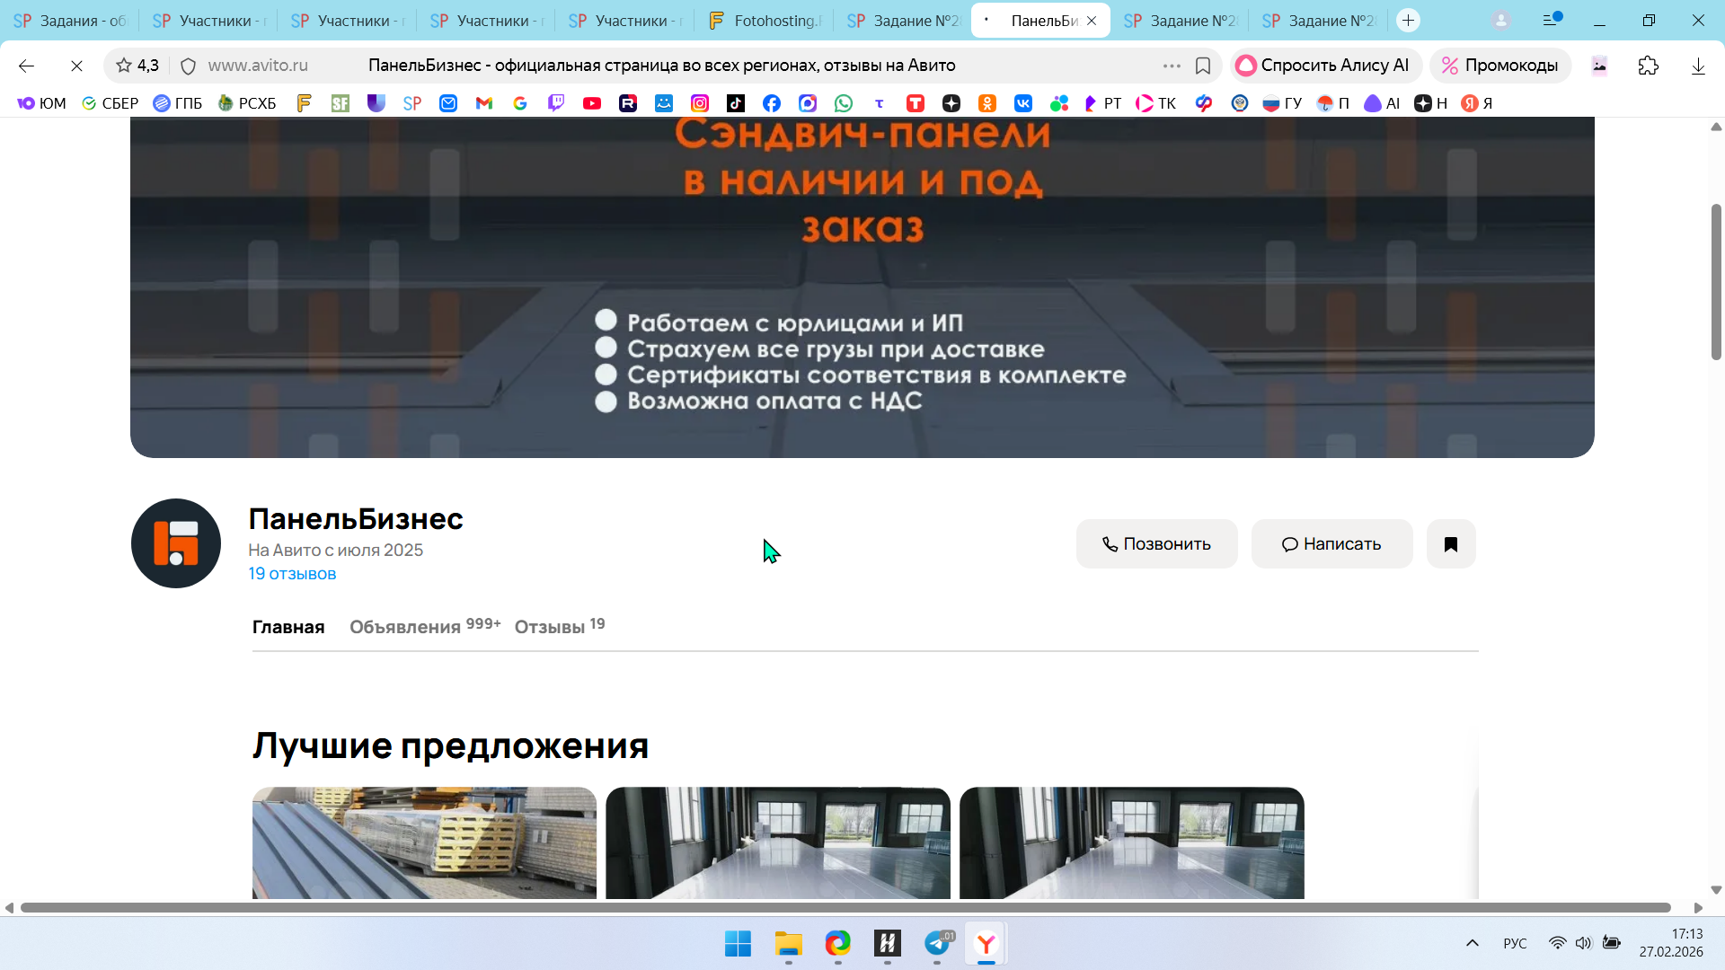Click the browser extensions puzzle icon
This screenshot has width=1725, height=970.
1648,66
